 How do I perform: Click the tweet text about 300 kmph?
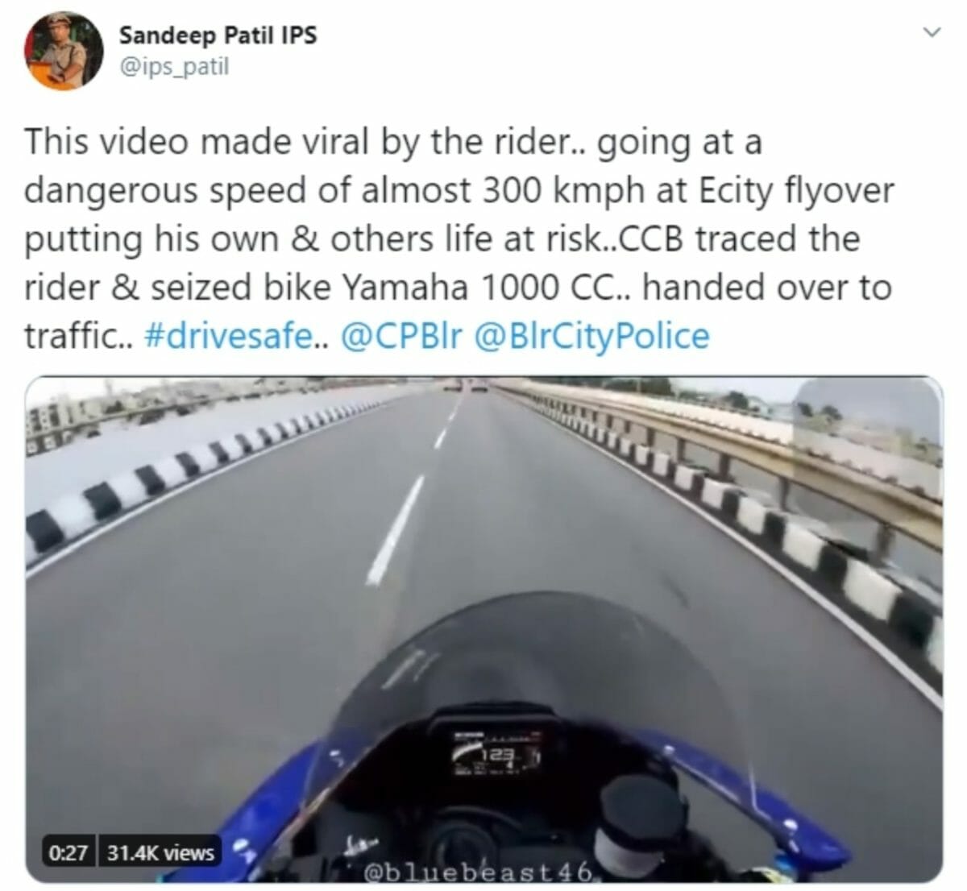459,239
